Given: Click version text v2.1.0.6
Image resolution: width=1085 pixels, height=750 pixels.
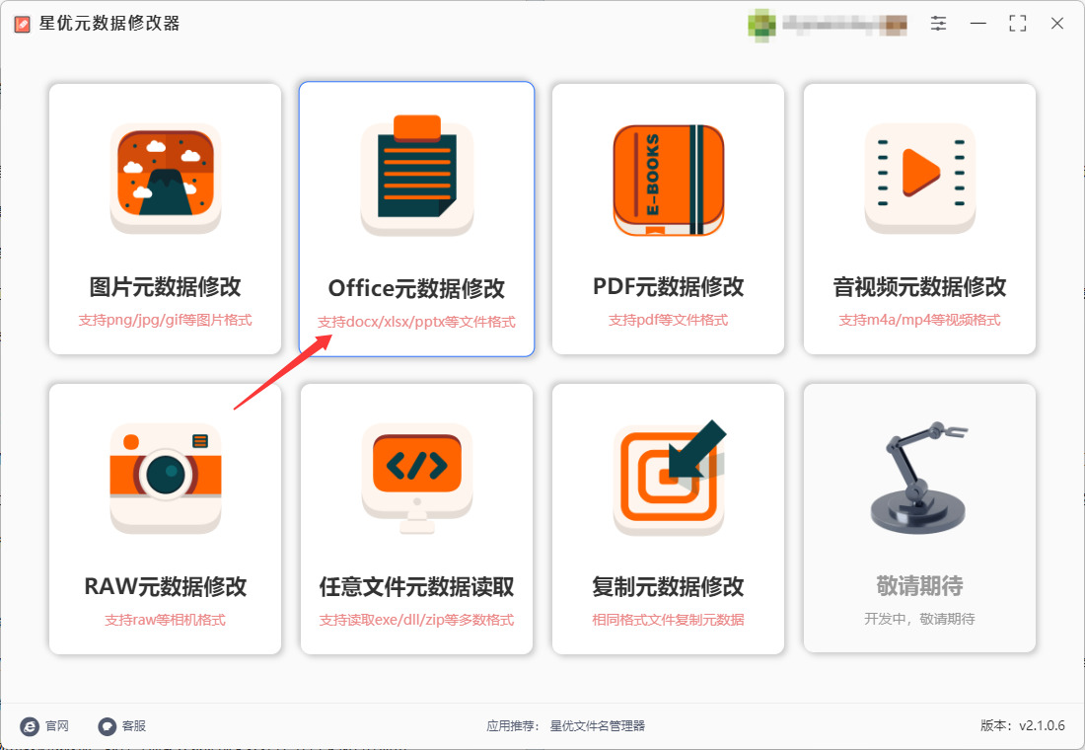Looking at the screenshot, I should coord(1043,725).
